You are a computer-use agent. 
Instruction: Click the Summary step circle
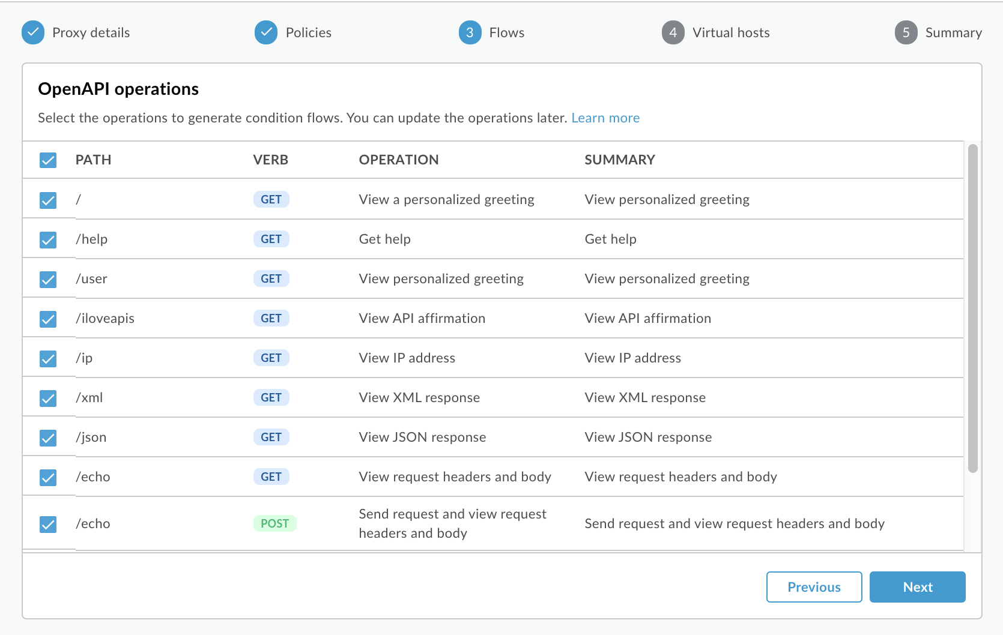[x=906, y=32]
